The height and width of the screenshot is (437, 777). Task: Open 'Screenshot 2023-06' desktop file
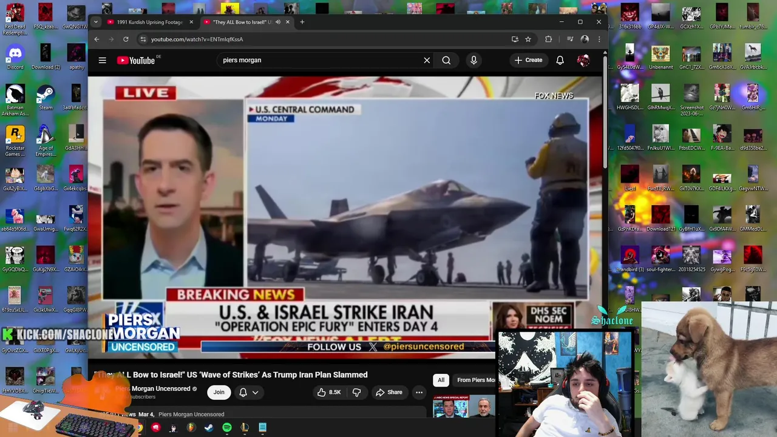(691, 100)
